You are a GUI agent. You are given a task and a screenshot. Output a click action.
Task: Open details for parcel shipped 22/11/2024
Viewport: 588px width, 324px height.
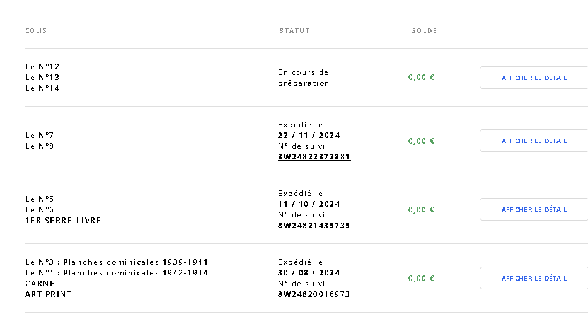[x=534, y=141]
